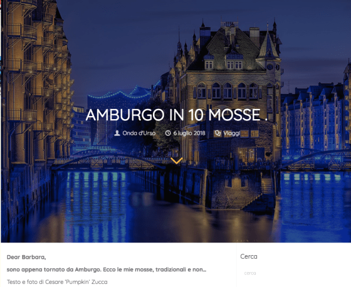351x287 pixels.
Task: Click the Testo e foto di Cesare credit
Action: [x=57, y=282]
